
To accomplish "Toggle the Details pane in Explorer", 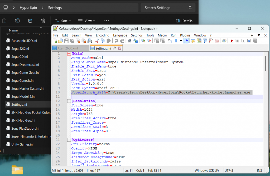I will (184, 21).
